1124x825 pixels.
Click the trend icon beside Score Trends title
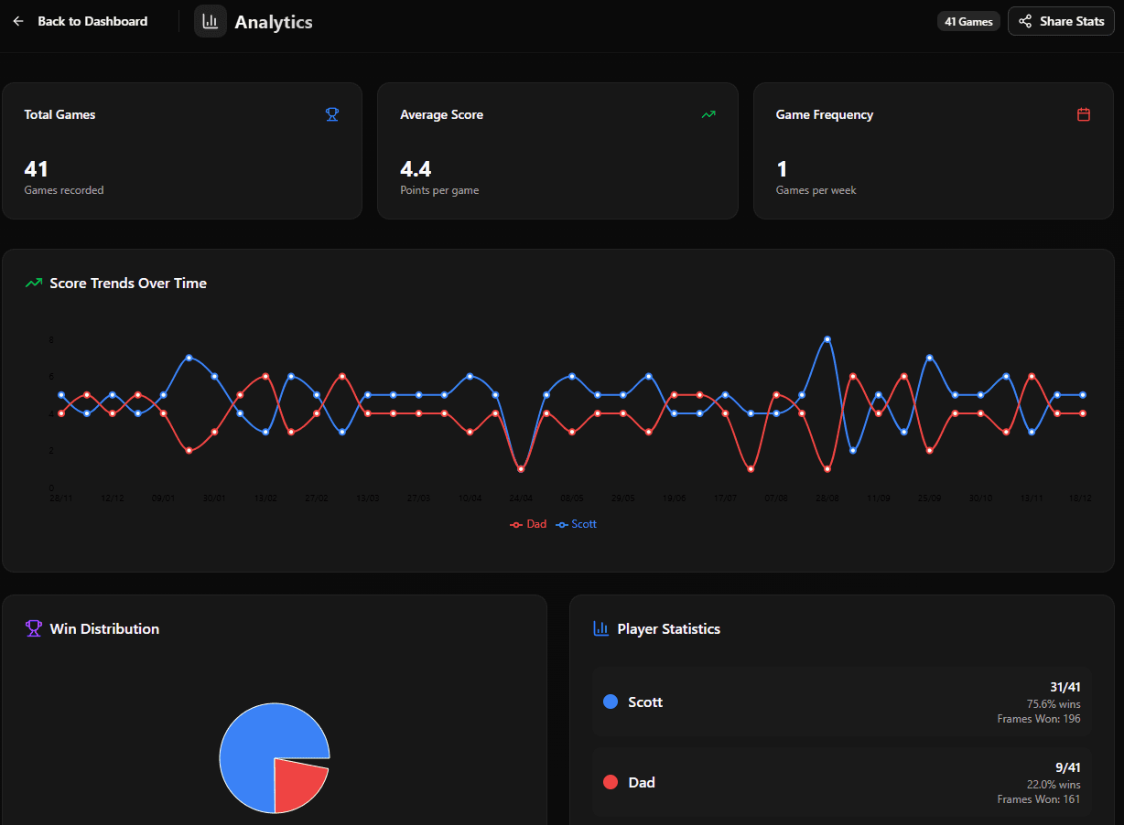(34, 284)
